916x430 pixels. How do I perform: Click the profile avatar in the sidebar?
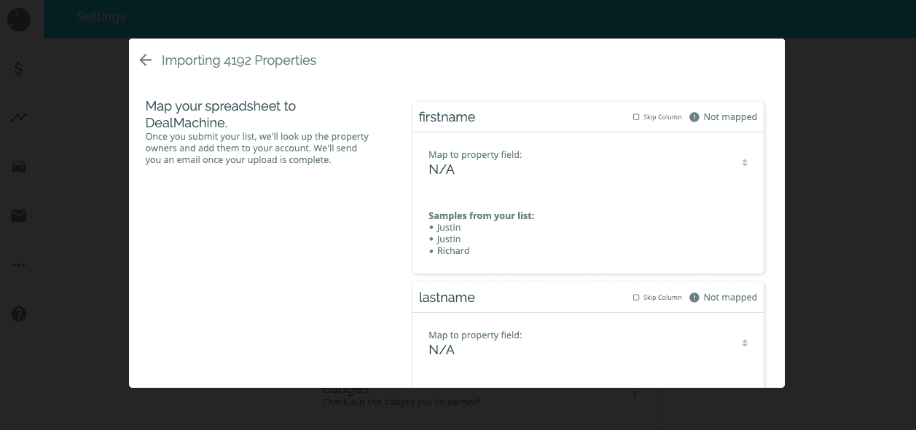pyautogui.click(x=19, y=20)
